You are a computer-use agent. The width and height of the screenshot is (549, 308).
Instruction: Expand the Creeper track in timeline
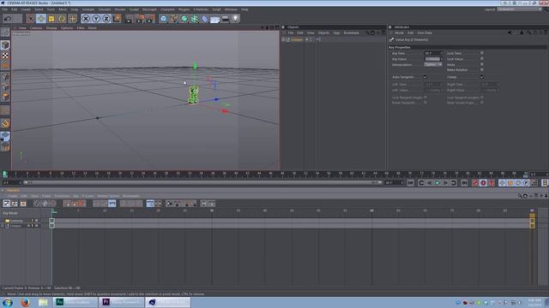pyautogui.click(x=3, y=226)
